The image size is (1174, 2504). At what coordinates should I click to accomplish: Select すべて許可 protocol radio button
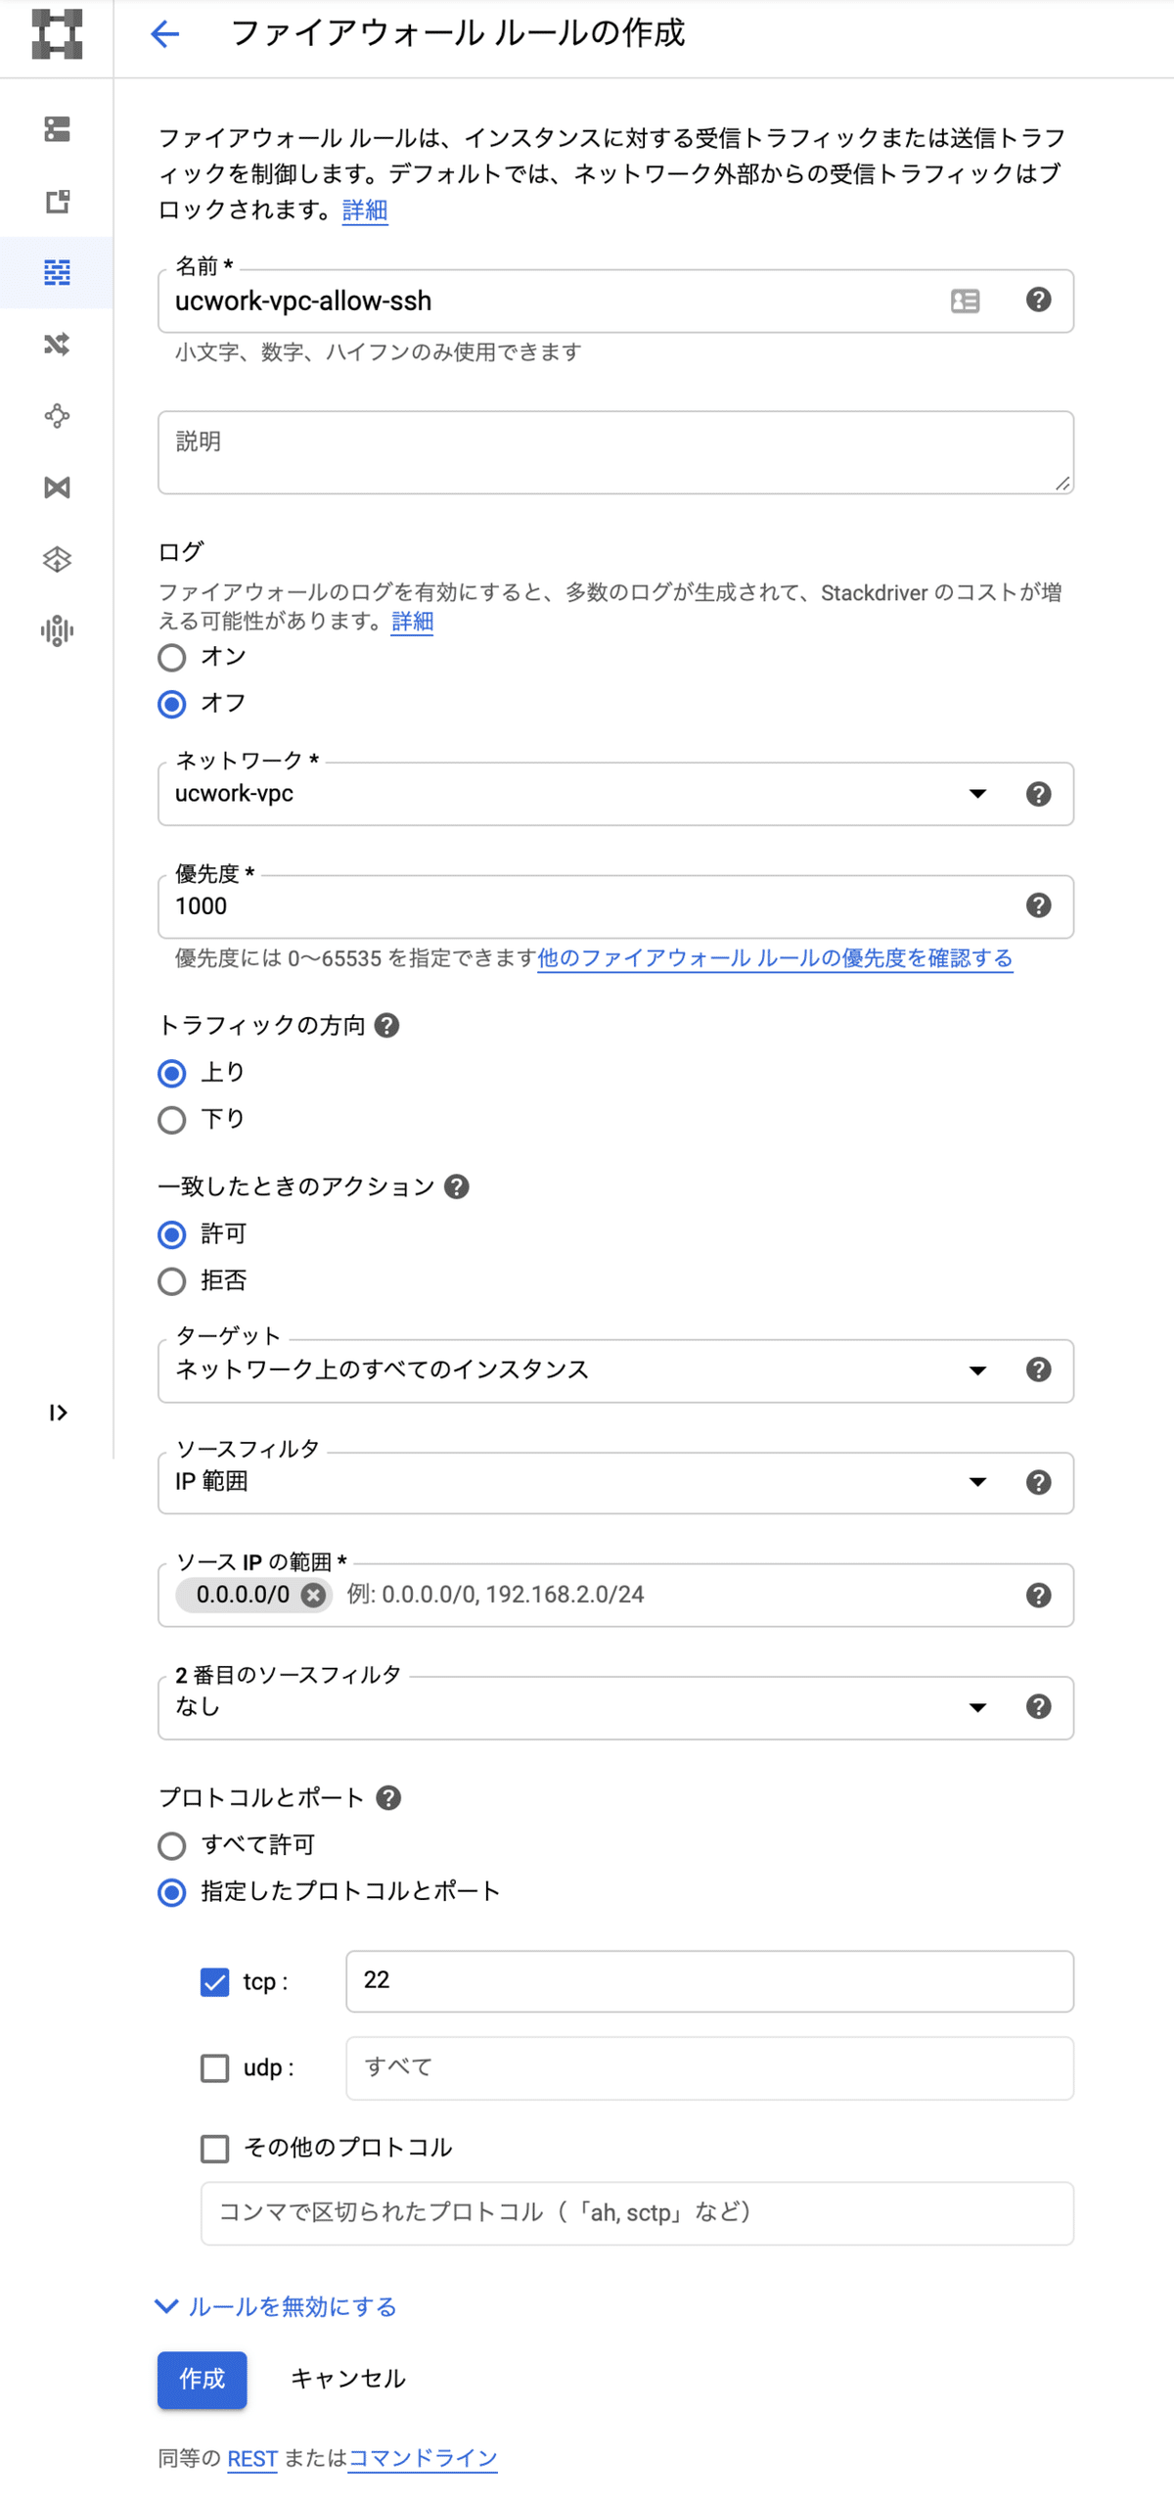172,1846
